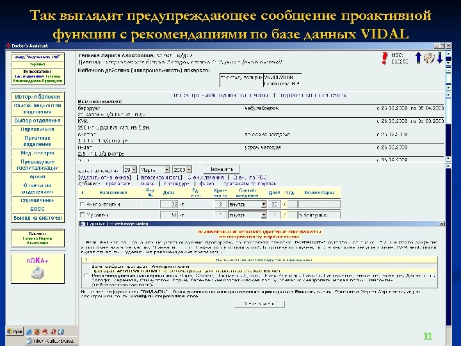Open БОСС in the sidebar

[37, 209]
